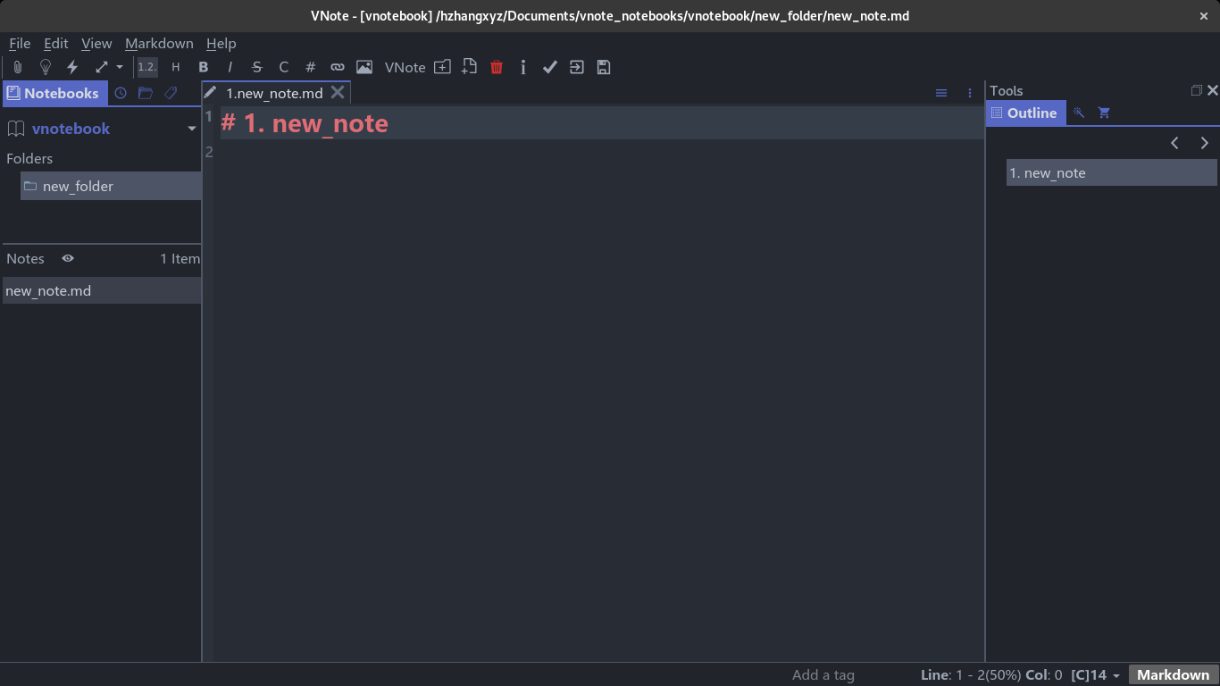The image size is (1220, 686).
Task: Toggle the eye icon beside Notes
Action: (x=67, y=258)
